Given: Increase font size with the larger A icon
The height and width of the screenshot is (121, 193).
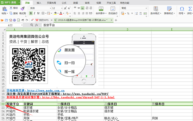Looking at the screenshot, I should pos(65,8).
